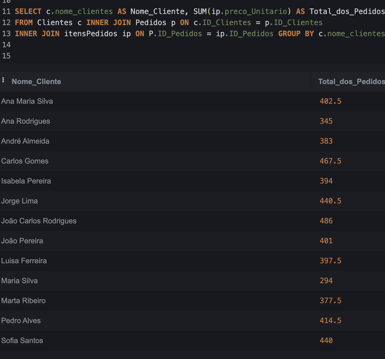Click line number 15 in the gutter
This screenshot has height=359, width=385.
6,56
